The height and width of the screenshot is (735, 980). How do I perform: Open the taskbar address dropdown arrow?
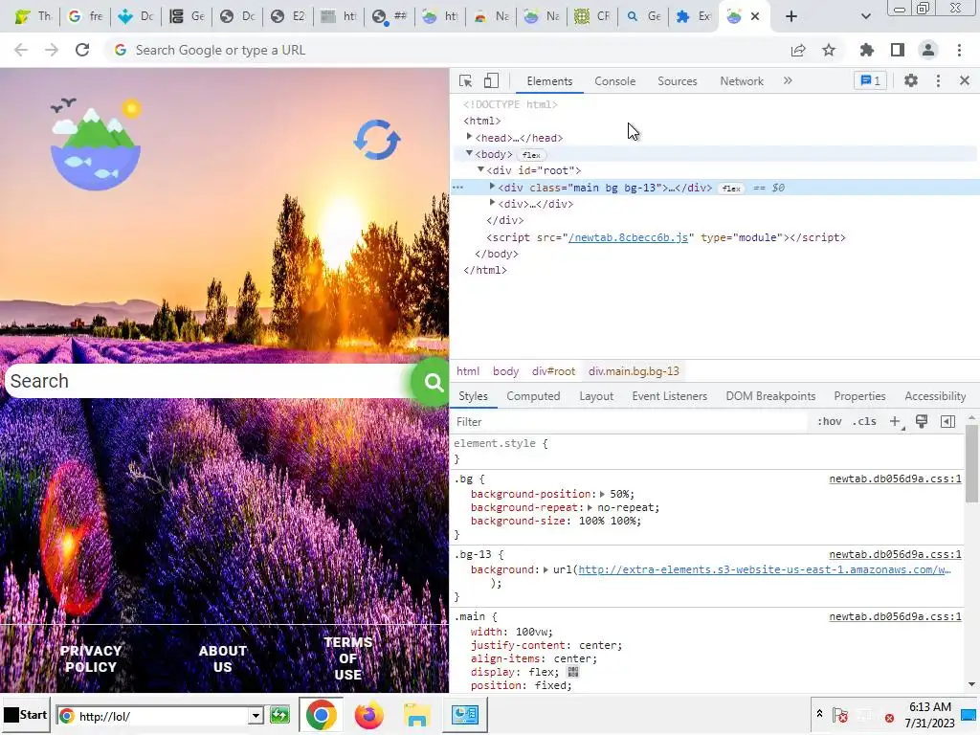256,716
